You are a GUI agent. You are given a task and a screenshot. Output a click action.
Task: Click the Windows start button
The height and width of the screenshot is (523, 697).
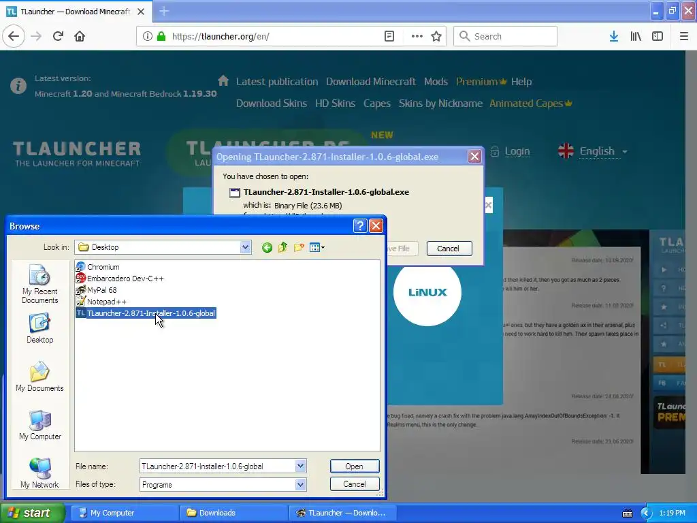click(32, 513)
